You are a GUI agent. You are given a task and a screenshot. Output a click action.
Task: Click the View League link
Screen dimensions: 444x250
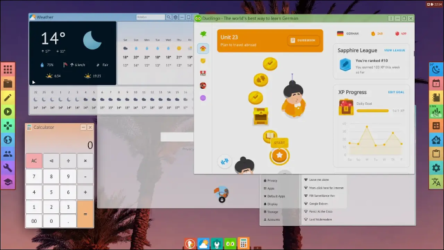point(395,50)
